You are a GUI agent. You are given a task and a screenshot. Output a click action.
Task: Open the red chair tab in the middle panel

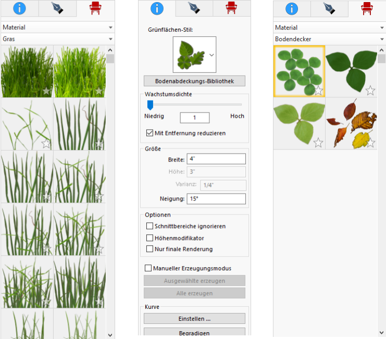(x=231, y=8)
